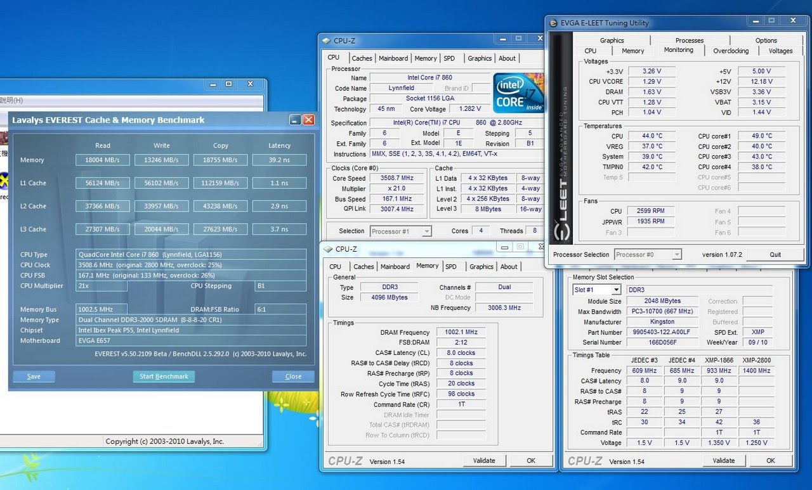Image resolution: width=812 pixels, height=490 pixels.
Task: Switch to Mainboard tab in CPU-Z memory window
Action: pyautogui.click(x=395, y=267)
